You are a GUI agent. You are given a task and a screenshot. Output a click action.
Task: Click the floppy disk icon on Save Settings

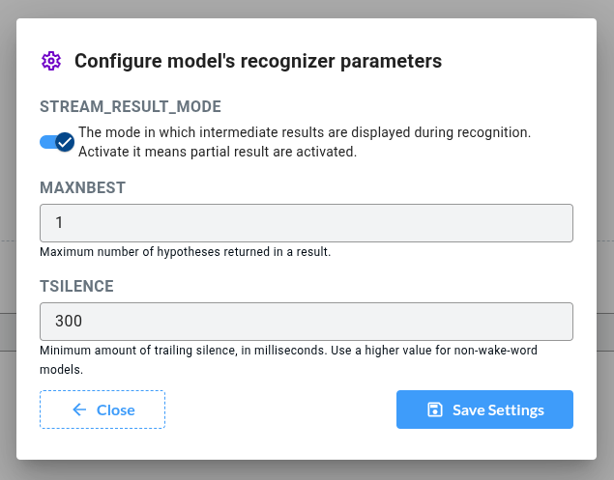pos(435,409)
